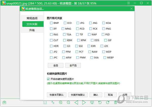
Task: Zoom out with the magnifier minus icon
Action: pyautogui.click(x=68, y=102)
